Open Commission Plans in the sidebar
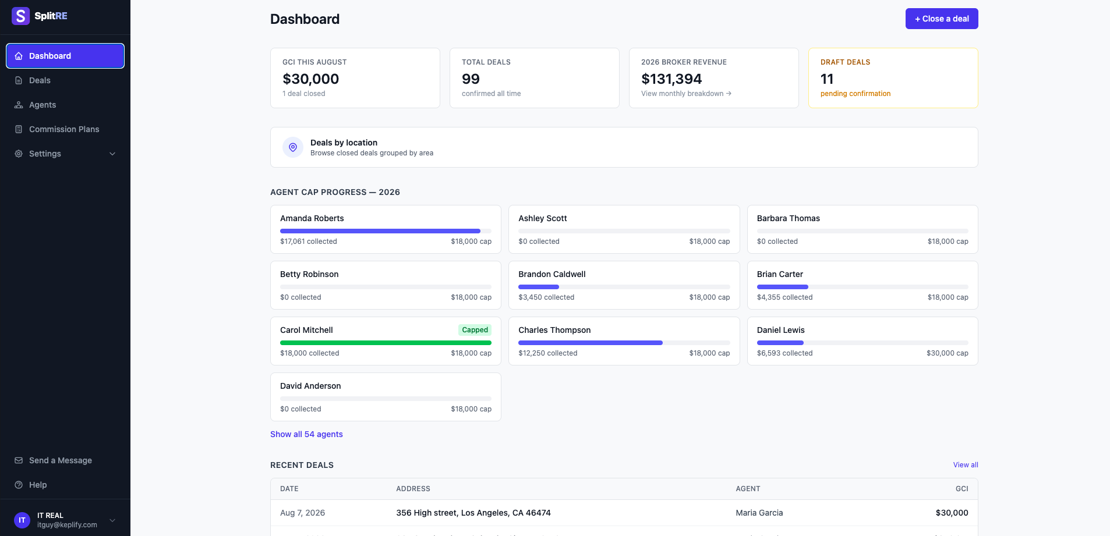The width and height of the screenshot is (1110, 536). click(x=65, y=129)
